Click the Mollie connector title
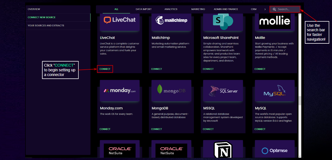Screen dimensions: 332x160 coord(260,38)
